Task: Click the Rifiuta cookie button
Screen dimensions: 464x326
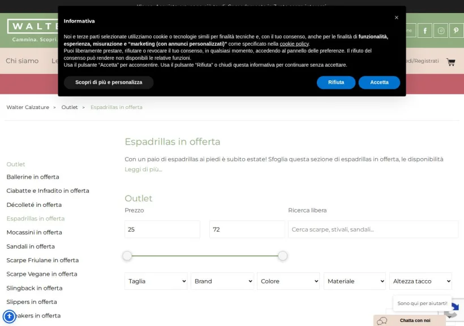Action: pyautogui.click(x=336, y=82)
